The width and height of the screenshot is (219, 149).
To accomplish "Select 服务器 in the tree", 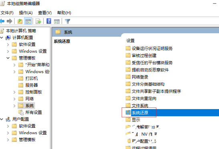I will coord(32,85).
